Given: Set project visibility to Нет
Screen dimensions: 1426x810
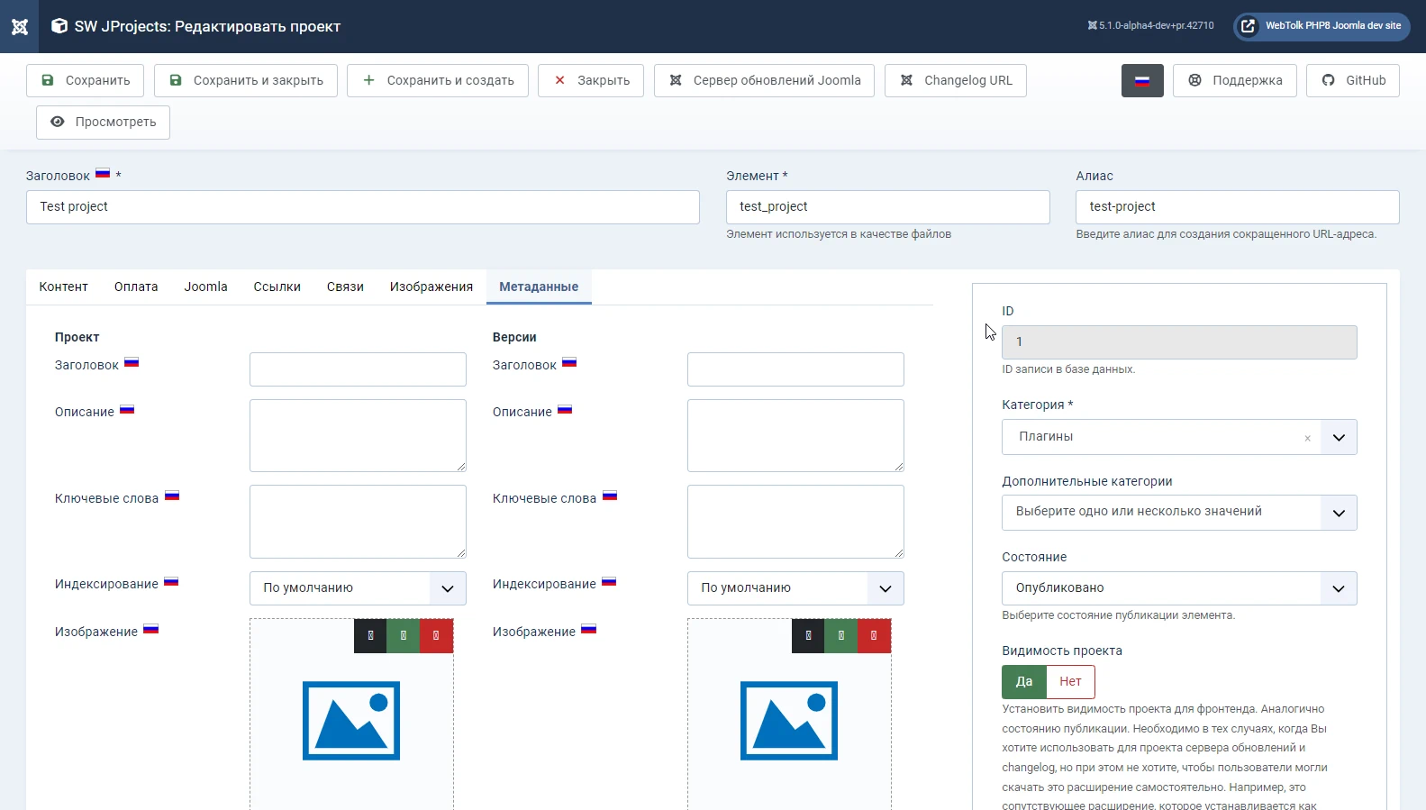Looking at the screenshot, I should tap(1070, 682).
